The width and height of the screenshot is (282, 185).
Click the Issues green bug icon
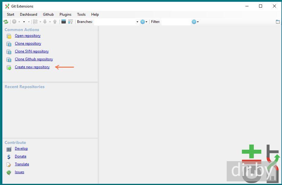coord(9,172)
